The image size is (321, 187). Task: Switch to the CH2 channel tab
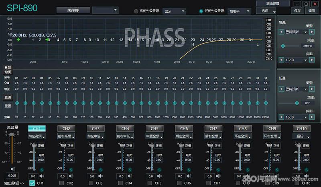[66, 129]
